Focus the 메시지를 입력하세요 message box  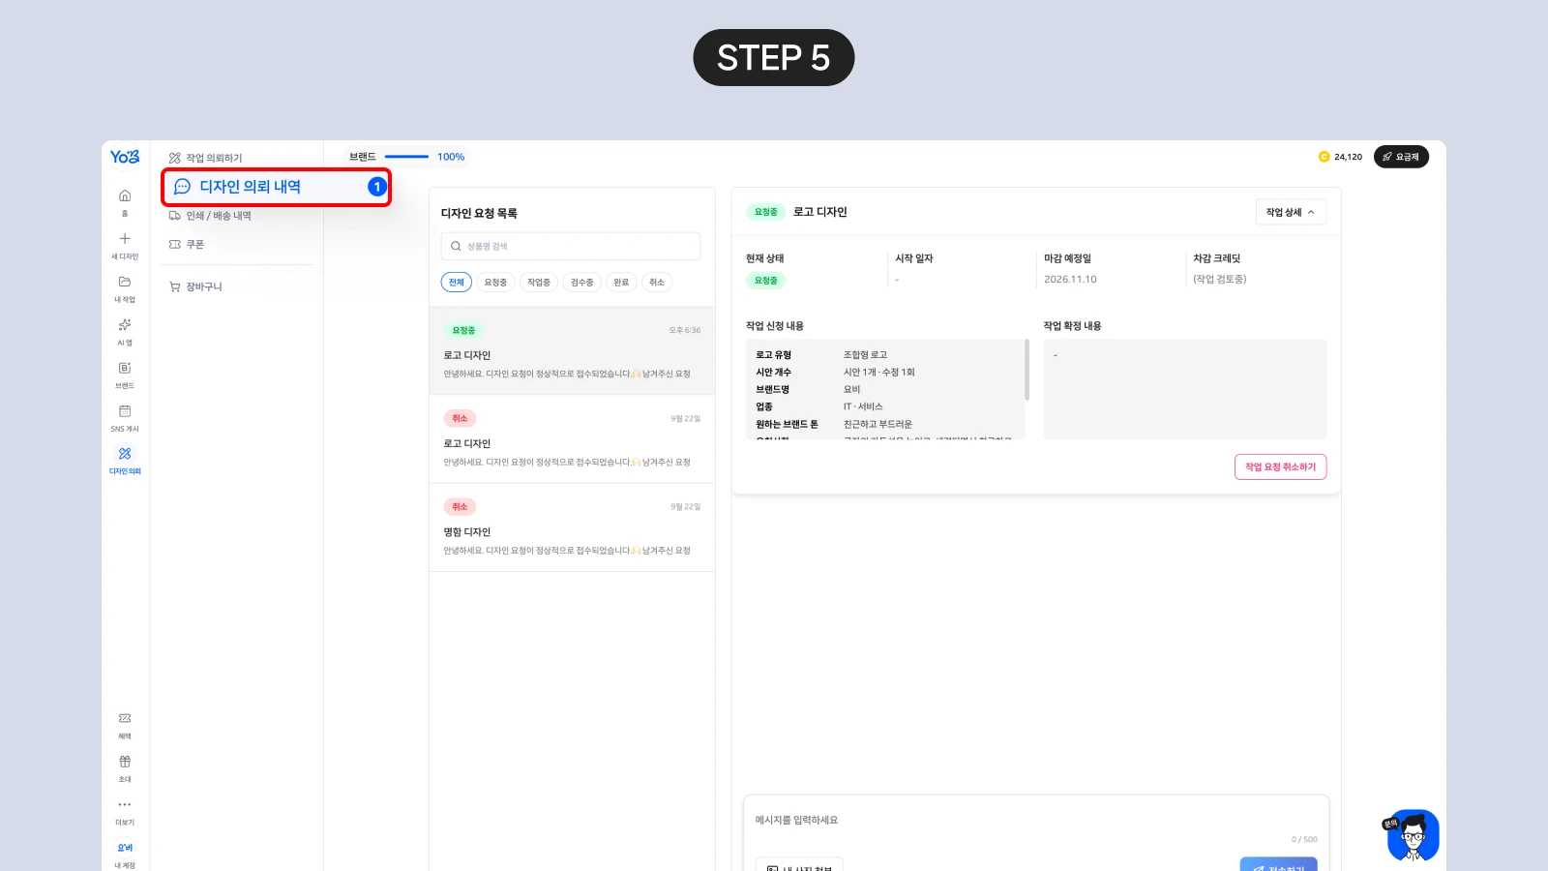pyautogui.click(x=1036, y=821)
